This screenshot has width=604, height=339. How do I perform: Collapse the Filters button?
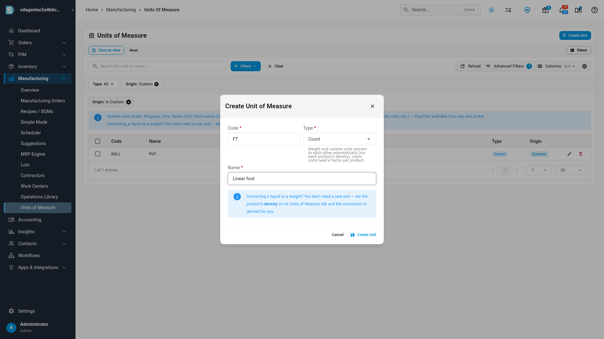pyautogui.click(x=246, y=66)
